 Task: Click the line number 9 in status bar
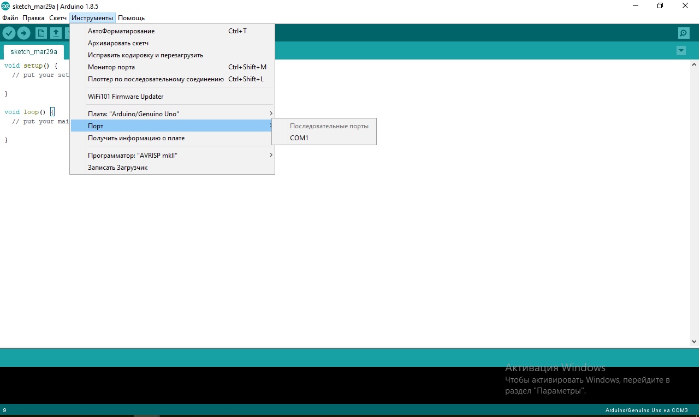(4, 410)
